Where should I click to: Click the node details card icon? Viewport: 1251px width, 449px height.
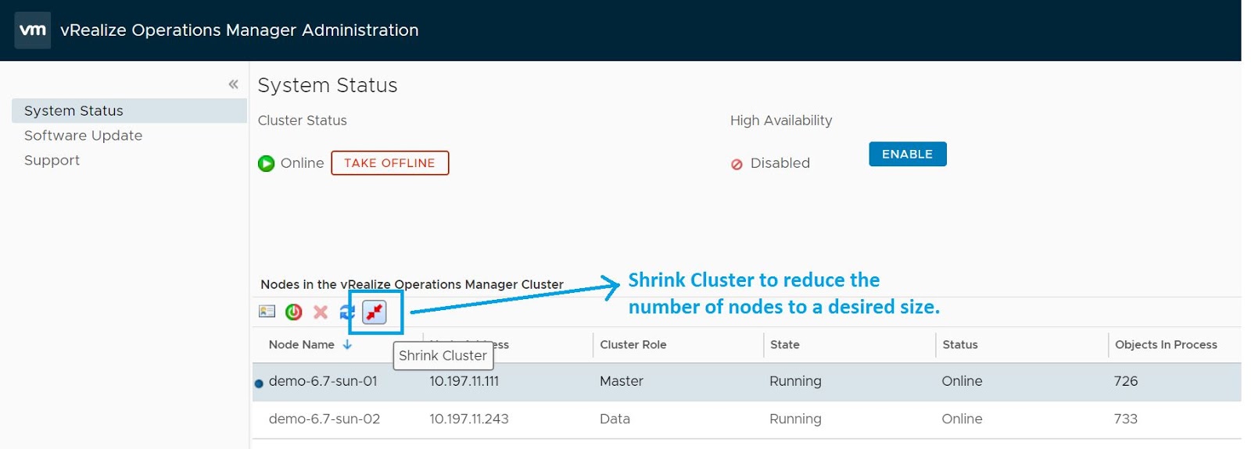point(267,312)
